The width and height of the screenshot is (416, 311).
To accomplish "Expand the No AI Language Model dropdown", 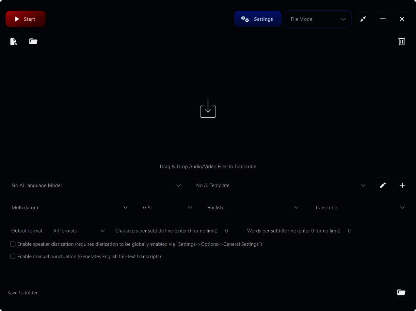I will click(96, 185).
